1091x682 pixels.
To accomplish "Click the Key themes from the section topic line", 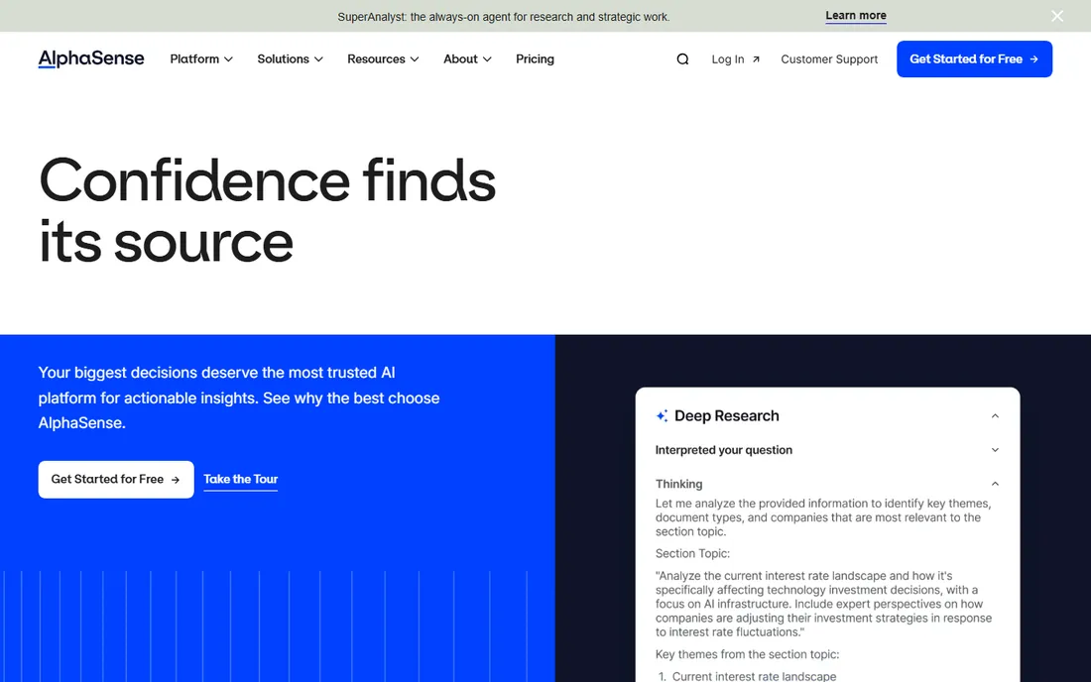I will point(747,654).
